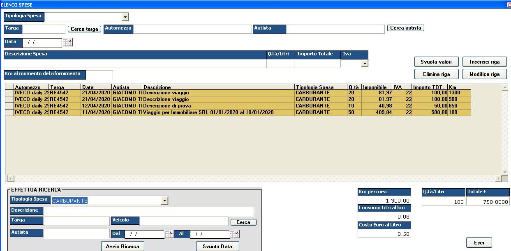Click the Importo TOT. column header

point(430,87)
